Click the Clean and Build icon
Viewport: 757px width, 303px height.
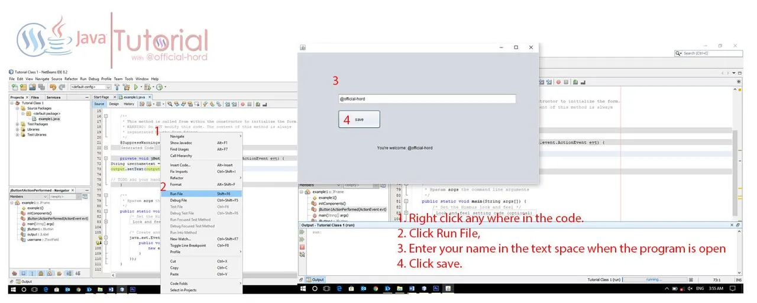127,87
